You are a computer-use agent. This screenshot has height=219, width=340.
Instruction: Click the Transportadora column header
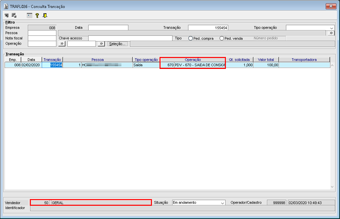pos(304,60)
